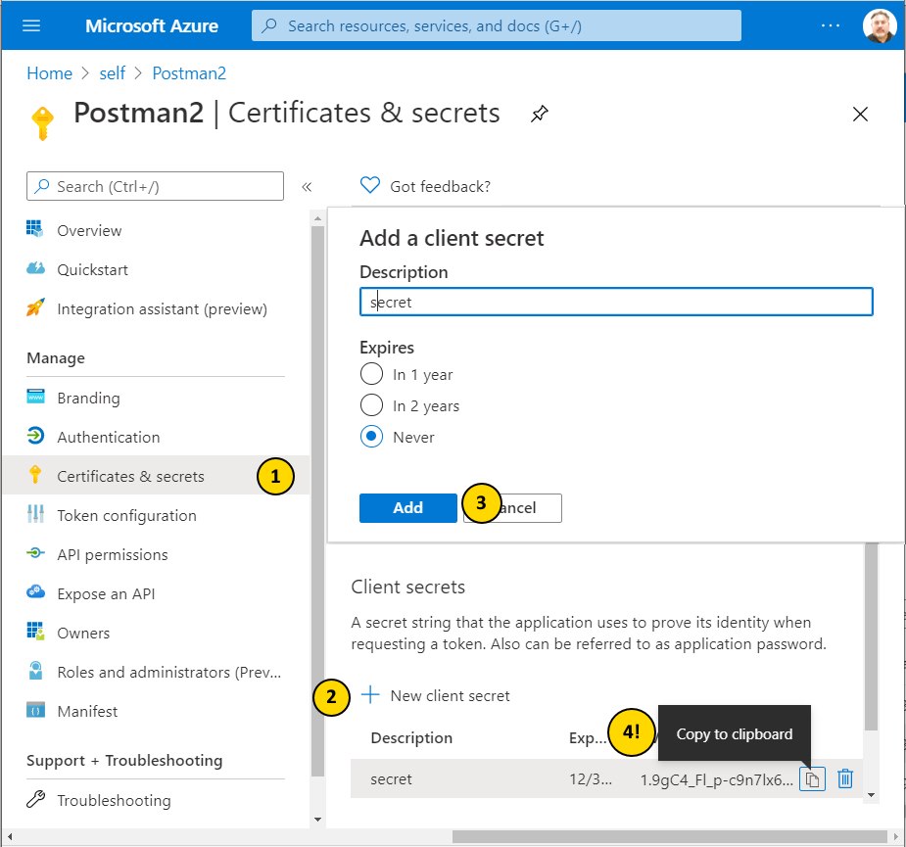
Task: Select the Branding sidebar icon
Action: coord(36,398)
